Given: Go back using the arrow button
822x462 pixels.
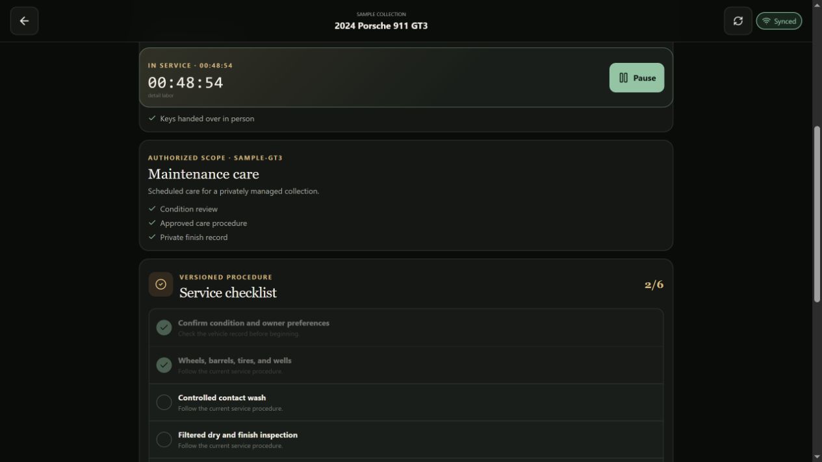Looking at the screenshot, I should 24,21.
